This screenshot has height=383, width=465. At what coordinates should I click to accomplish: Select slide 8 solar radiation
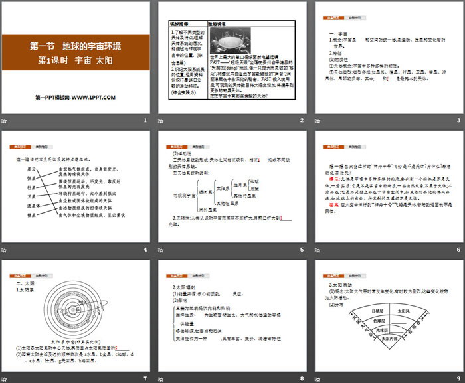click(232, 316)
